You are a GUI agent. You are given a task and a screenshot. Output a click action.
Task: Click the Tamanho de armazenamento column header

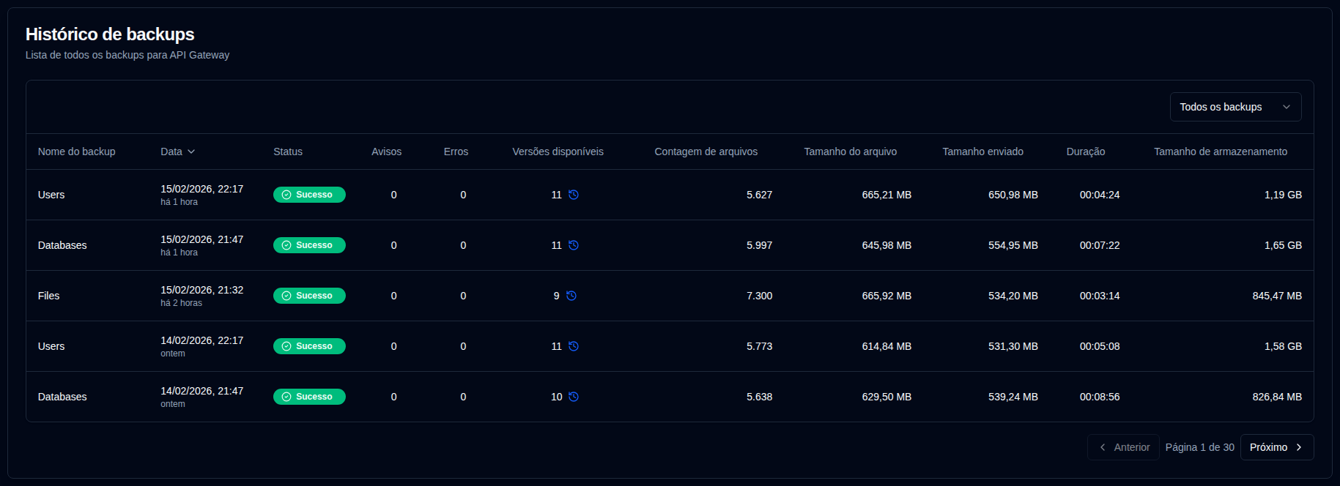pos(1220,152)
